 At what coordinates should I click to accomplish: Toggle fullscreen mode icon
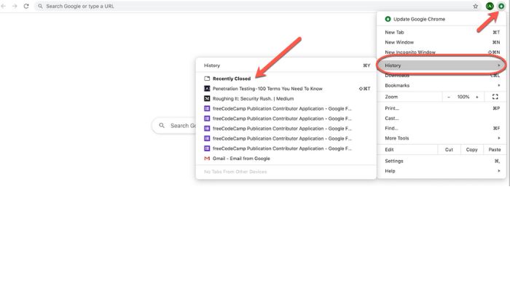point(495,97)
